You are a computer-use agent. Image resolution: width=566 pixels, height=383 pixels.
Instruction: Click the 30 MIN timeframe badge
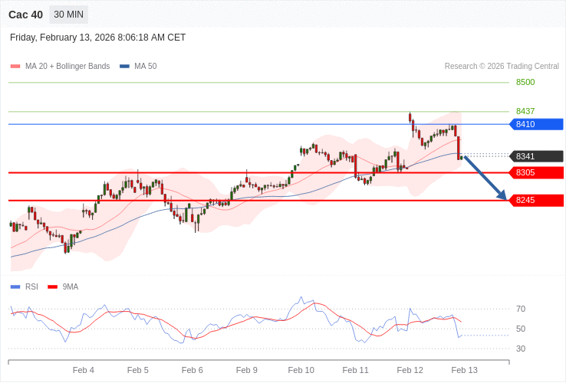pyautogui.click(x=68, y=15)
